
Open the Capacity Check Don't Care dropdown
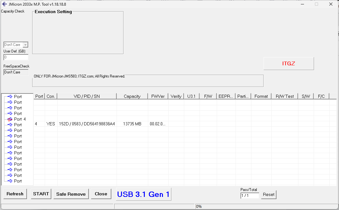[25, 45]
